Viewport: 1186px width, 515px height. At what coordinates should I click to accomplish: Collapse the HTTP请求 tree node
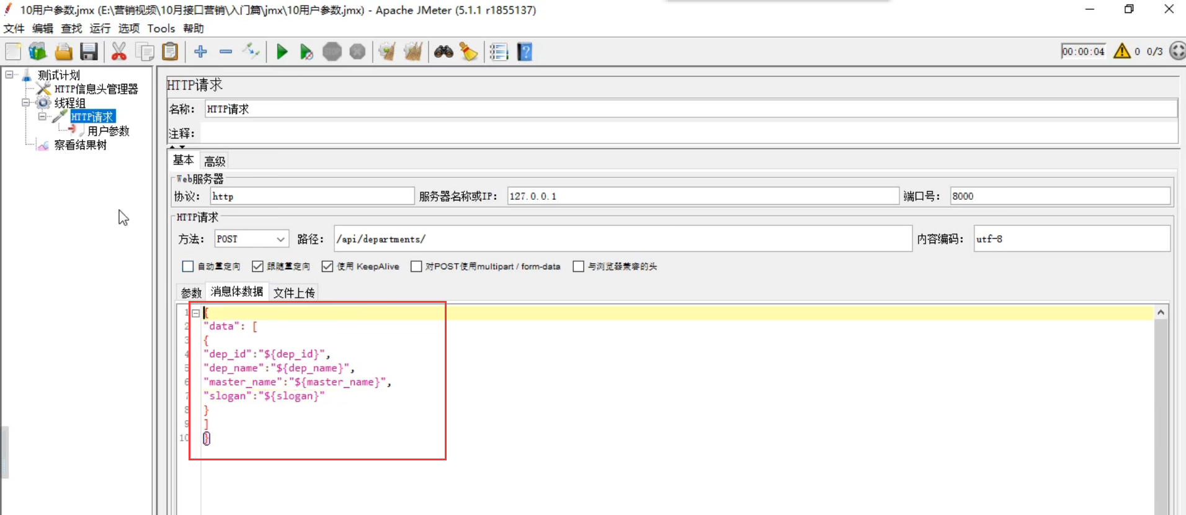click(42, 116)
